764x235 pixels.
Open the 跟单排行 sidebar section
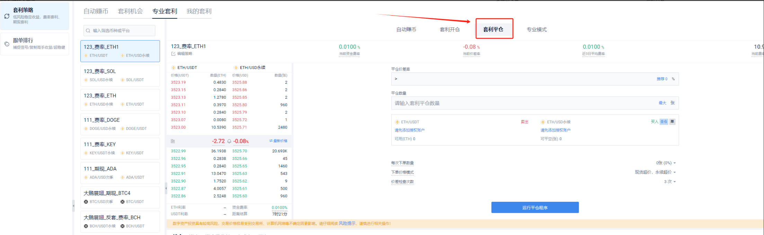point(35,44)
